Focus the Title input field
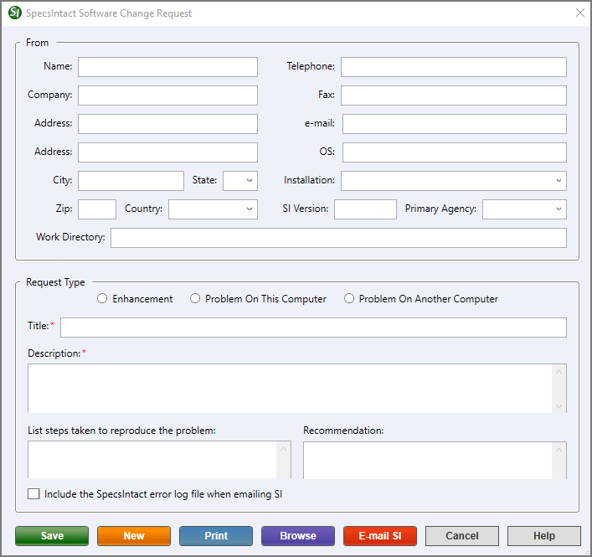Image resolution: width=592 pixels, height=557 pixels. [313, 327]
